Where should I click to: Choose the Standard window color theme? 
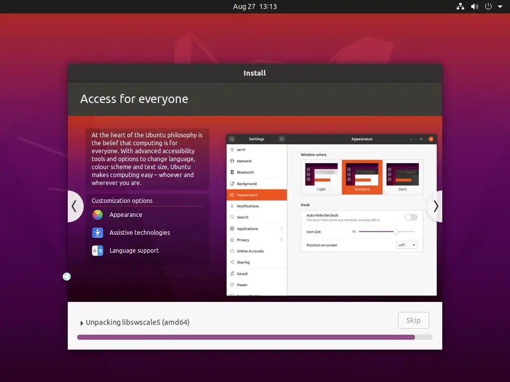click(x=362, y=178)
